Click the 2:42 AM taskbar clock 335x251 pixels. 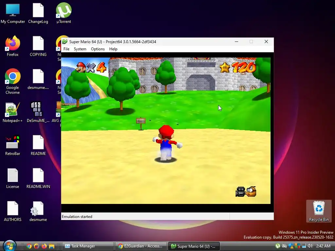tap(323, 246)
